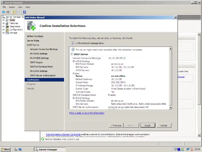
Task: Open the Help menu
Action: coord(27,7)
